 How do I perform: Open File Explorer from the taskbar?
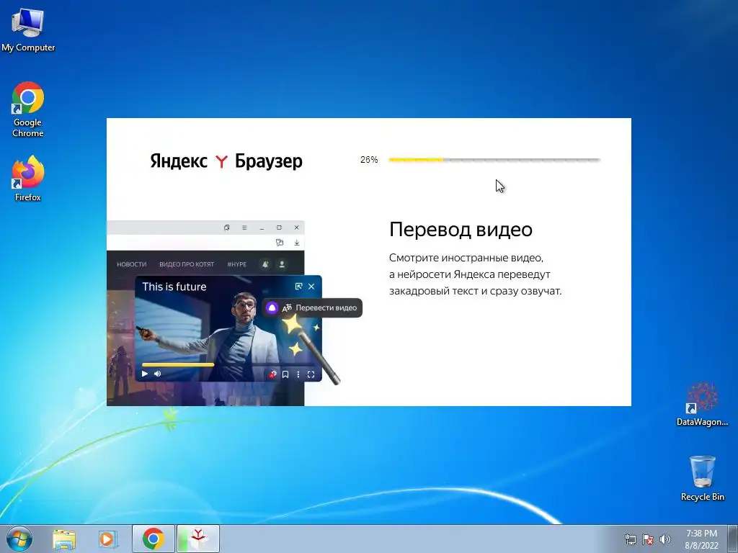click(64, 539)
